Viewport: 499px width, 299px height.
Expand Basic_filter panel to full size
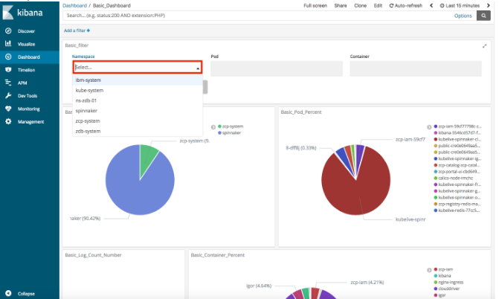point(484,46)
